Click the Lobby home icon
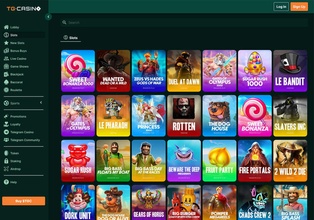Image resolution: width=314 pixels, height=220 pixels. (6, 27)
